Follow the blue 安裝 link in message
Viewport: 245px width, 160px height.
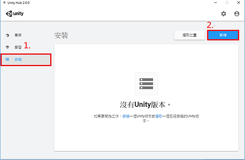click(126, 116)
